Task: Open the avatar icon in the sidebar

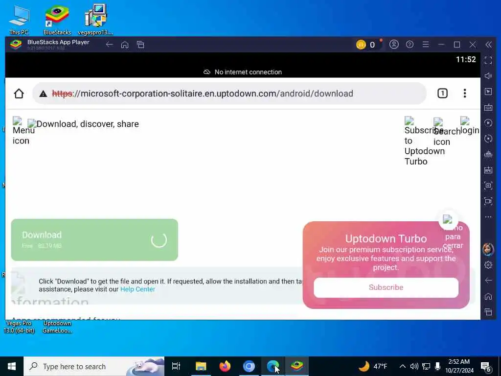Action: coord(488,249)
